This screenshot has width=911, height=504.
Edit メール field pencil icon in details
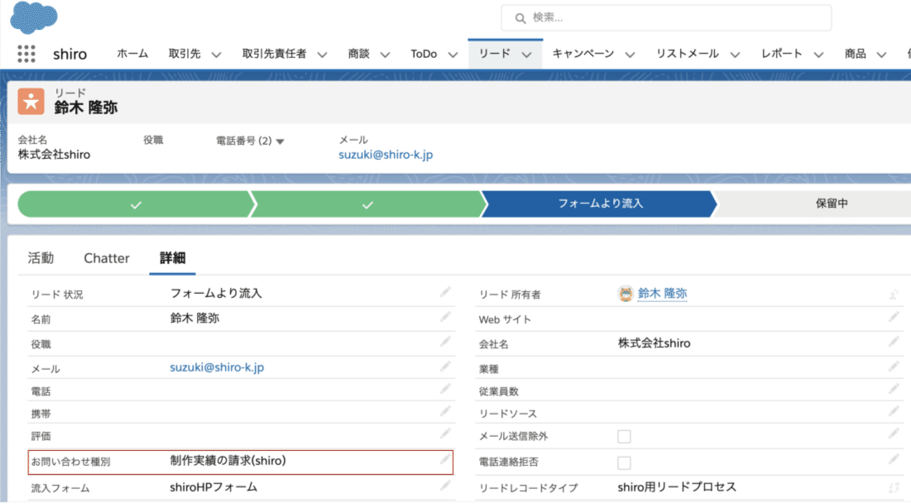[445, 367]
